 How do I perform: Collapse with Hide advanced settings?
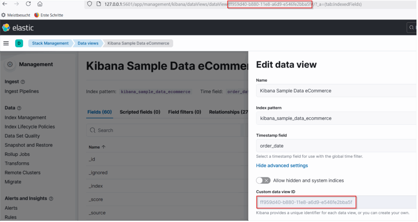282,166
